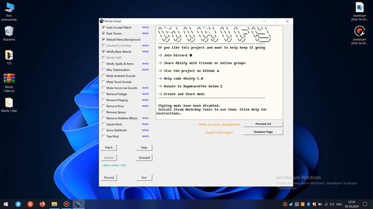Open the Windows Start menu

click(6, 204)
